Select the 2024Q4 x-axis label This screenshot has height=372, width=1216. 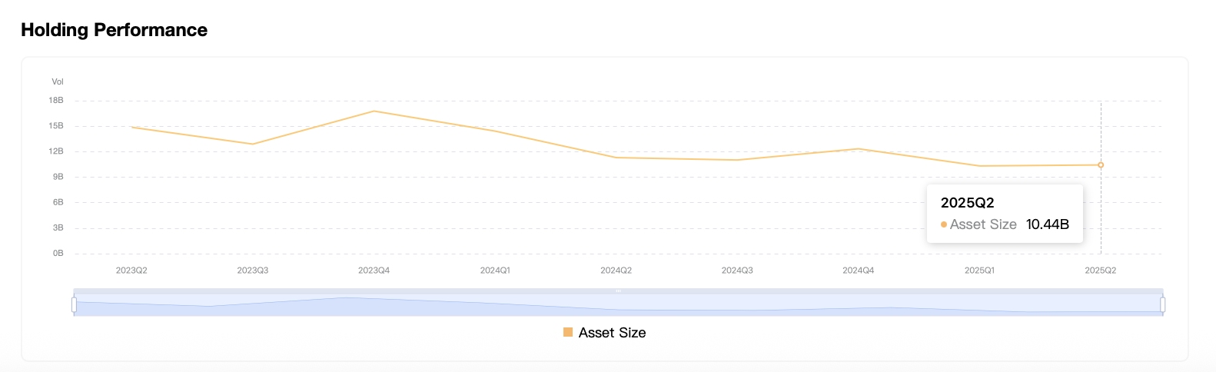click(x=858, y=271)
